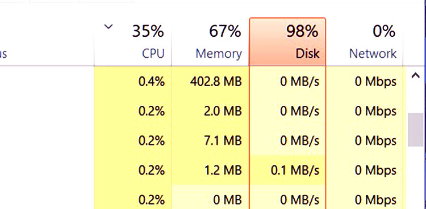Screen dimensions: 426x209
Task: Click the 98% disk total value
Action: point(302,31)
